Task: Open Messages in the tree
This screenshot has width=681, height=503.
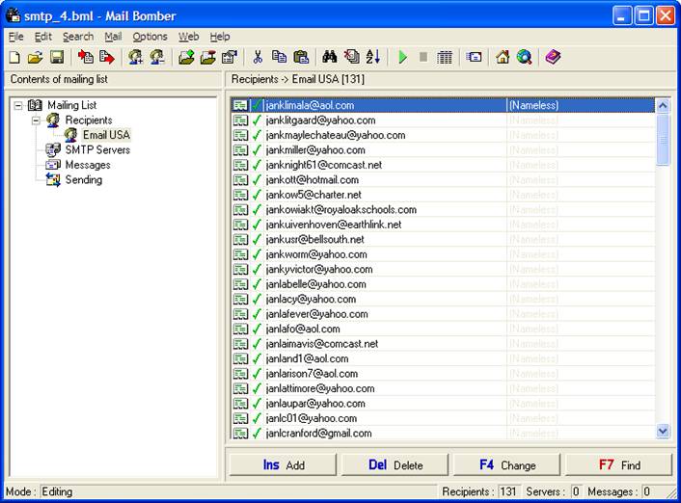Action: [x=88, y=165]
